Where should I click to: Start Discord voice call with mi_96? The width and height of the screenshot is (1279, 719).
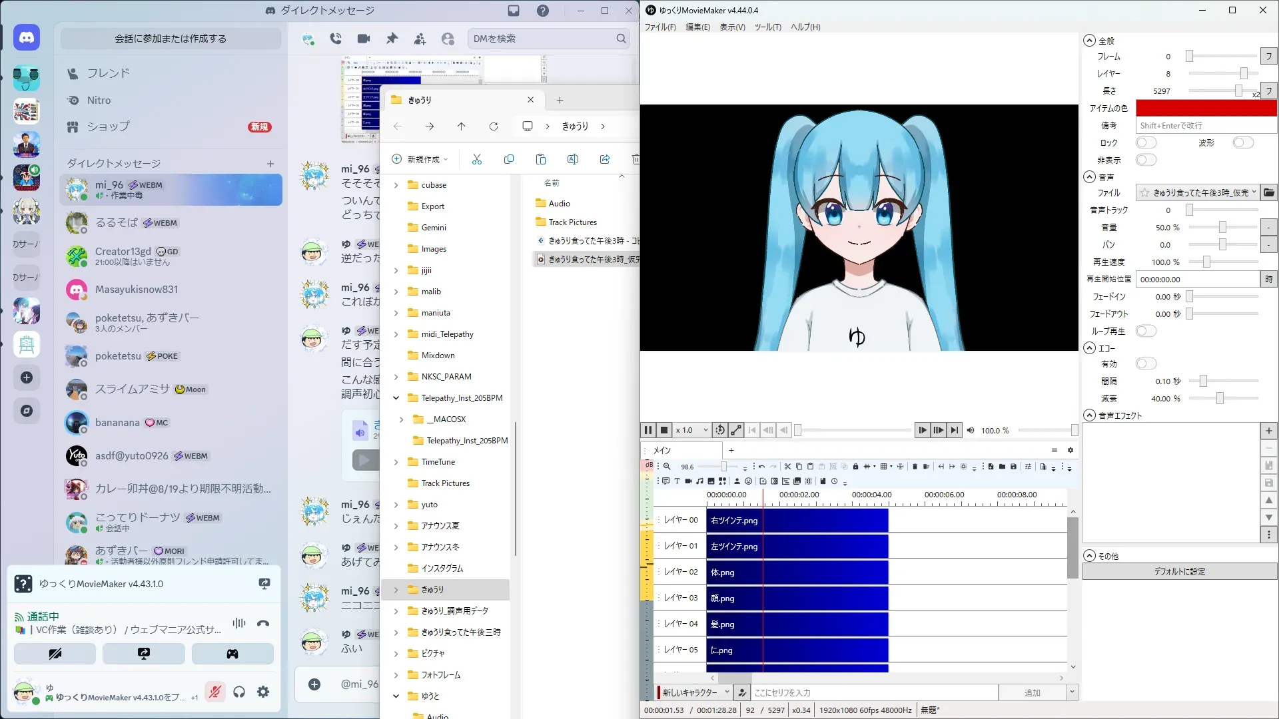click(336, 39)
